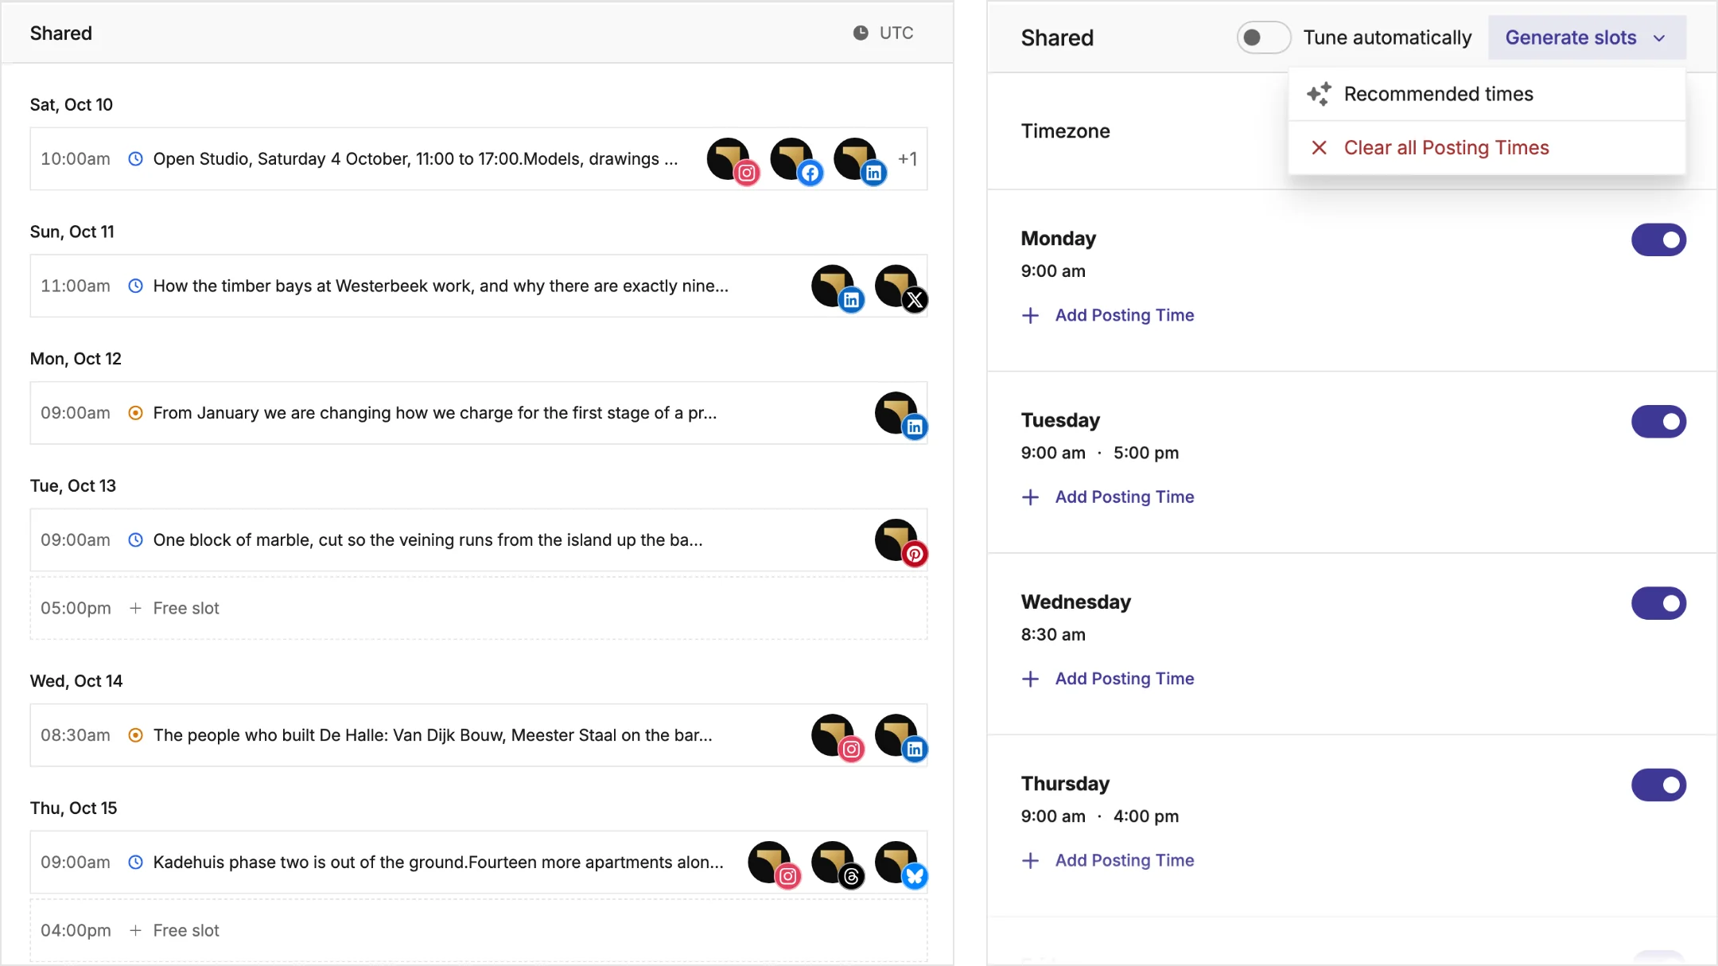The height and width of the screenshot is (966, 1718).
Task: Click the UTC timezone label
Action: (x=896, y=33)
